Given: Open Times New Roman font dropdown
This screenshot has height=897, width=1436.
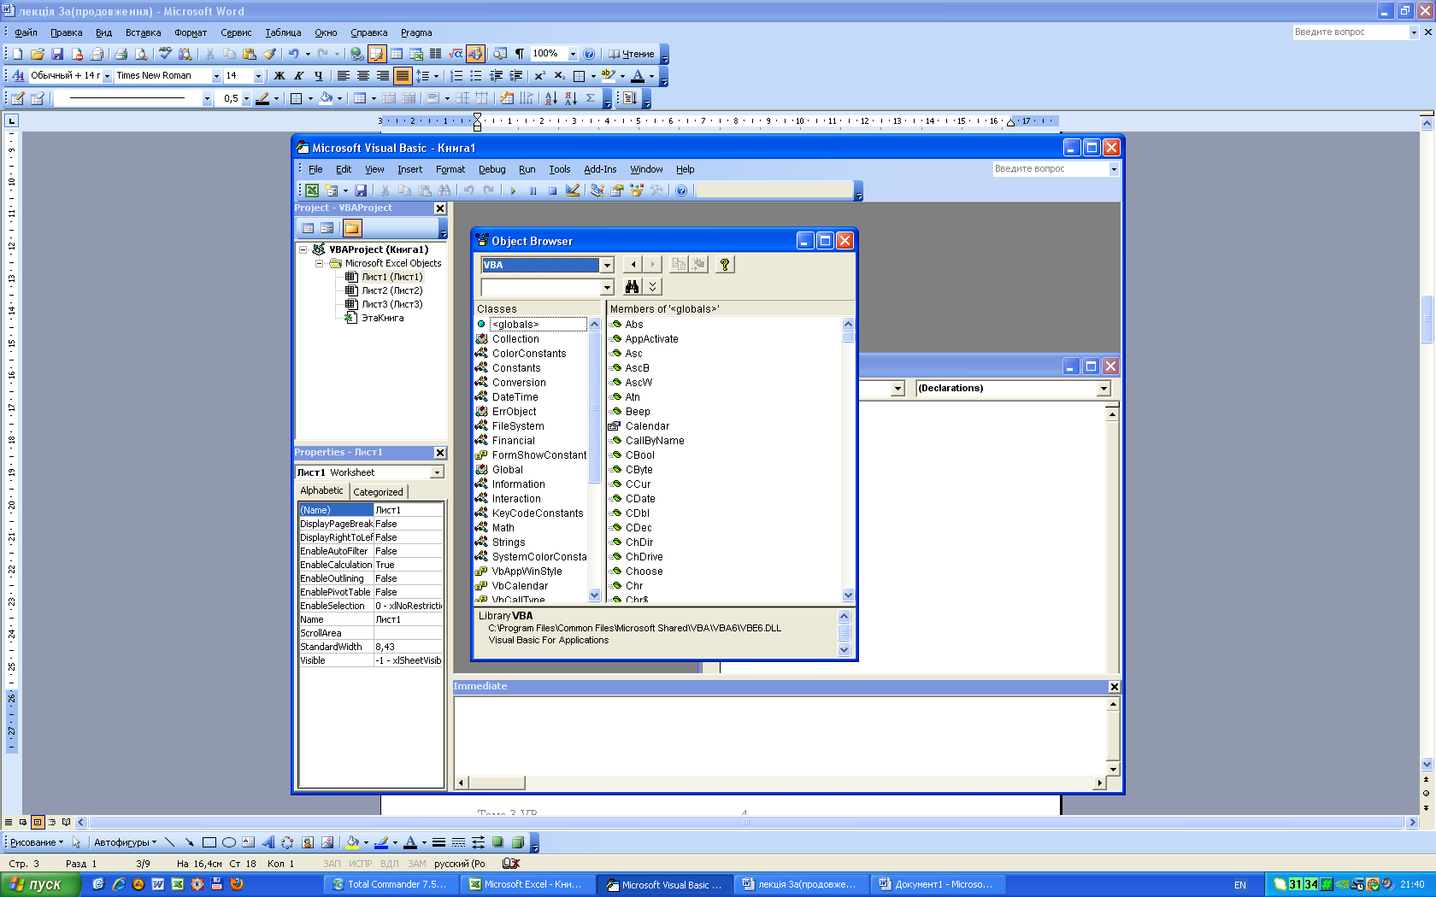Looking at the screenshot, I should pyautogui.click(x=215, y=76).
